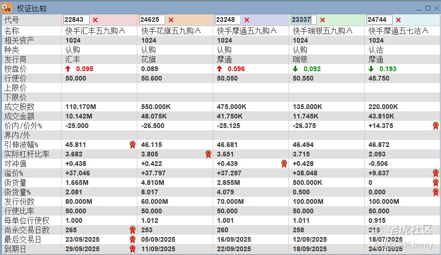Click award ribbon beside 0.000 街货量% value
This screenshot has height=255, width=441.
point(436,192)
